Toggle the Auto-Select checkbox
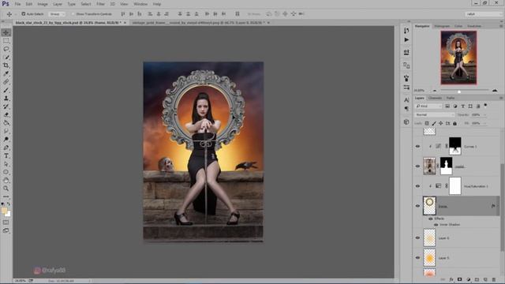The height and width of the screenshot is (284, 505). coord(23,14)
